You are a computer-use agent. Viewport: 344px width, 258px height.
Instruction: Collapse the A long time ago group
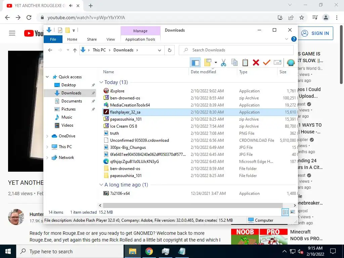pos(101,185)
